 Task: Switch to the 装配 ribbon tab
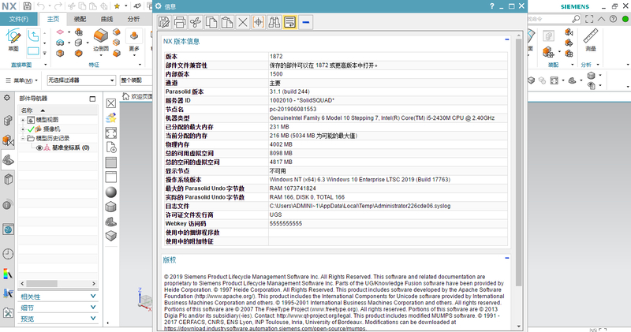(79, 17)
